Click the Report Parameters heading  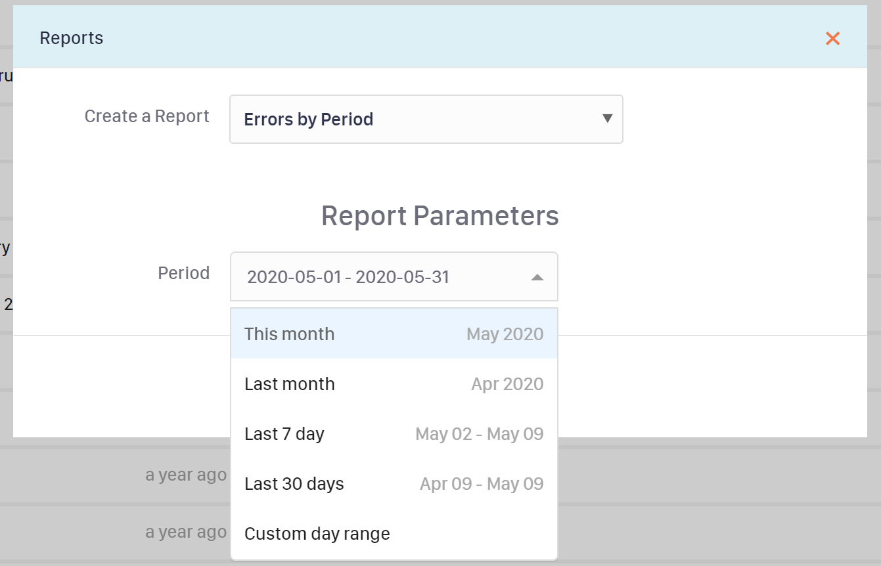[440, 216]
